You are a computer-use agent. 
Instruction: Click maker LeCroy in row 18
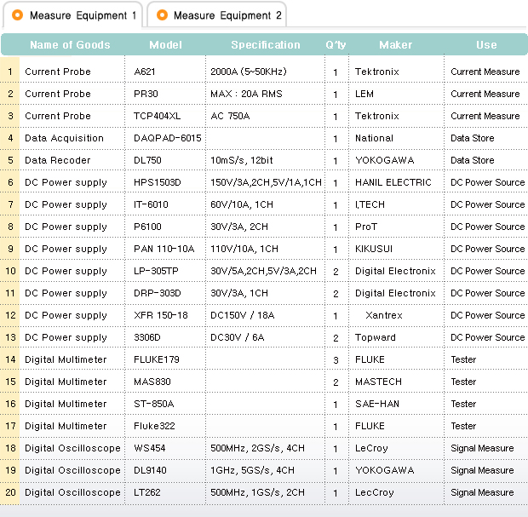[371, 448]
